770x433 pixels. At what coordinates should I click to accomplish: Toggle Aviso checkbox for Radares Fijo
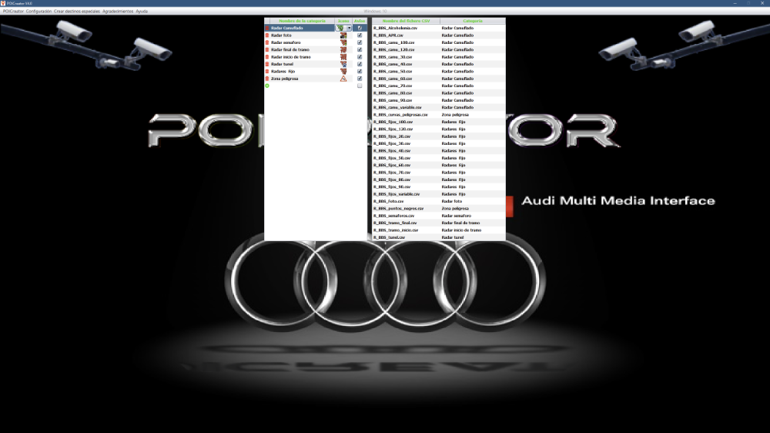tap(360, 71)
